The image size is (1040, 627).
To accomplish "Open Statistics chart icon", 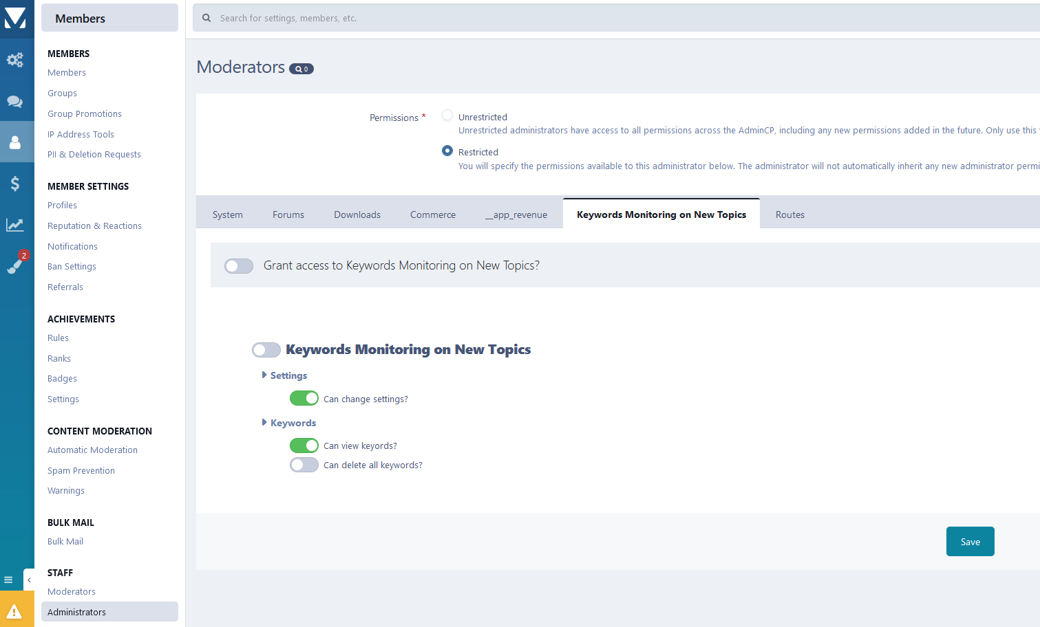I will tap(15, 225).
